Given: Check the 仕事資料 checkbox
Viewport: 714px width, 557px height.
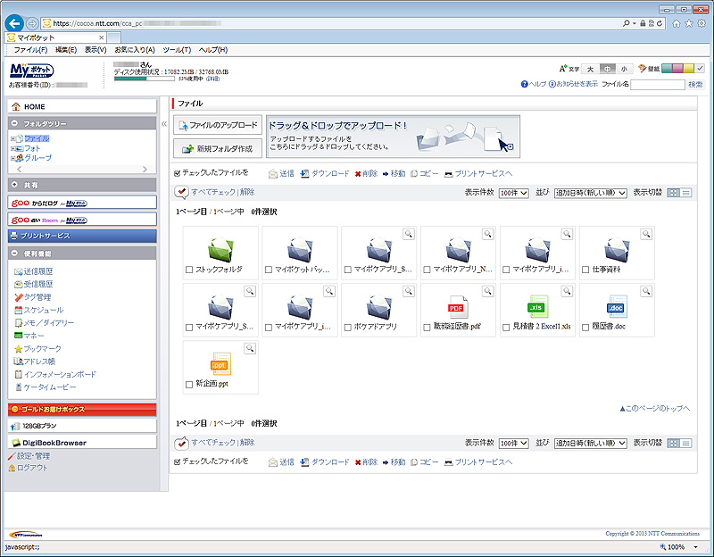Looking at the screenshot, I should 585,270.
